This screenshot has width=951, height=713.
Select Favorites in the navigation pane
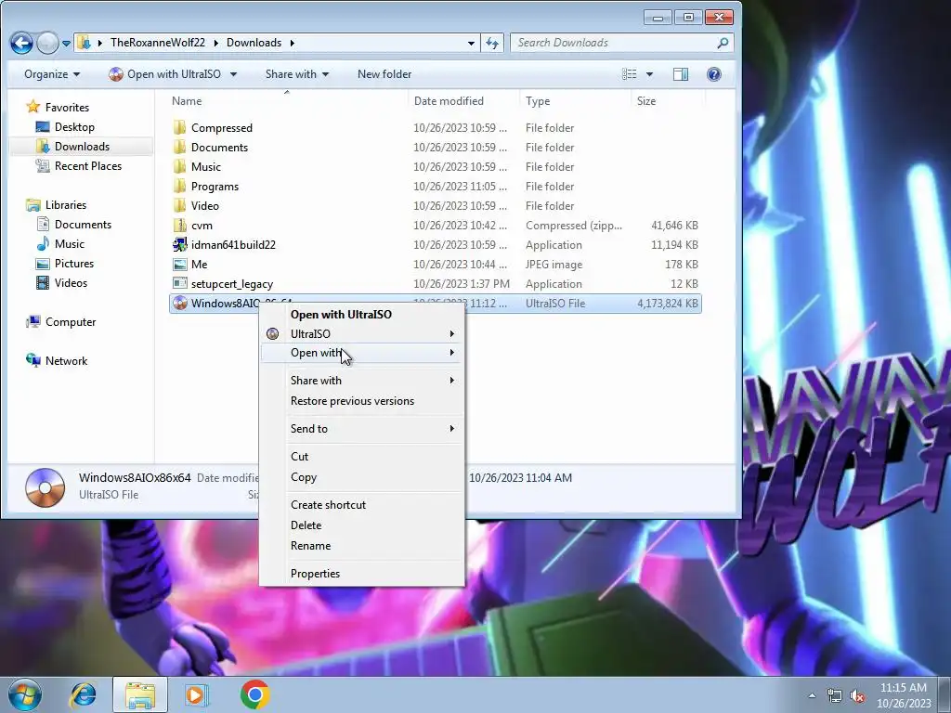(x=58, y=108)
